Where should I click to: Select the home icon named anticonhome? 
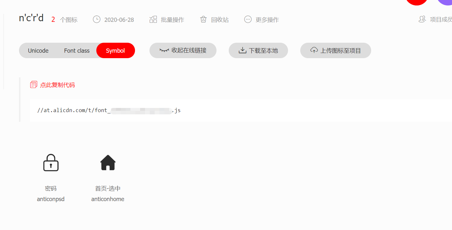(x=108, y=162)
